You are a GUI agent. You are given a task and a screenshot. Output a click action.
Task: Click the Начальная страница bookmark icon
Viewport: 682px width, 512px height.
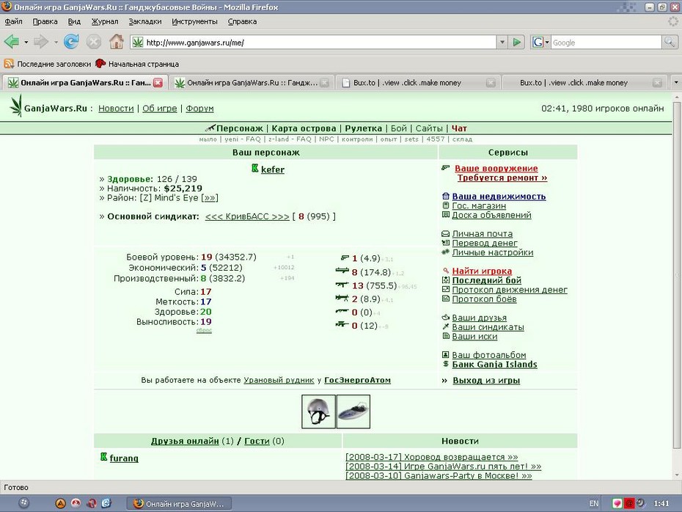pyautogui.click(x=100, y=64)
